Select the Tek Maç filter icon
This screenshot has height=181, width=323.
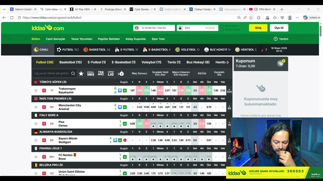pos(101,73)
